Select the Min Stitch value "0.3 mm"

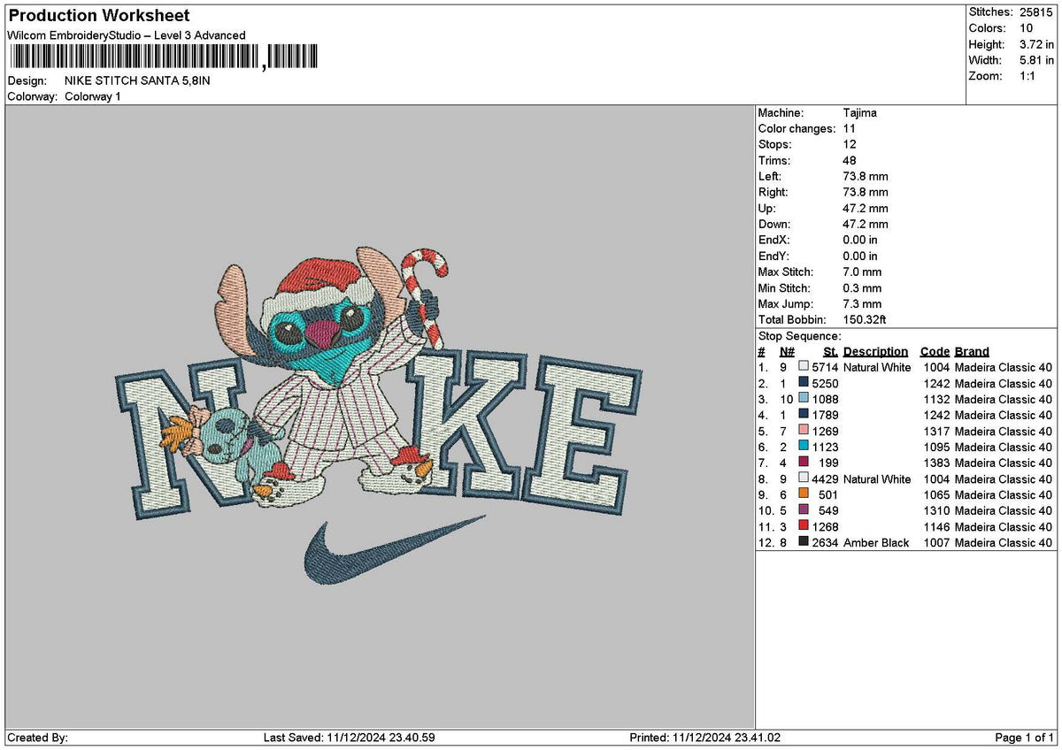pyautogui.click(x=863, y=288)
